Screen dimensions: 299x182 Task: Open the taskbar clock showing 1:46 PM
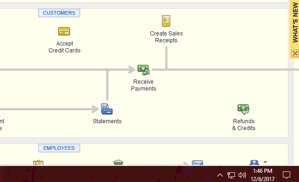point(263,175)
